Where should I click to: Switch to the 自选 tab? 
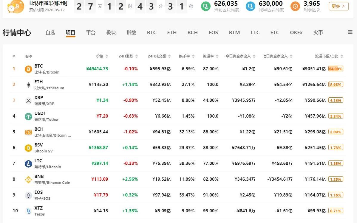coord(50,32)
